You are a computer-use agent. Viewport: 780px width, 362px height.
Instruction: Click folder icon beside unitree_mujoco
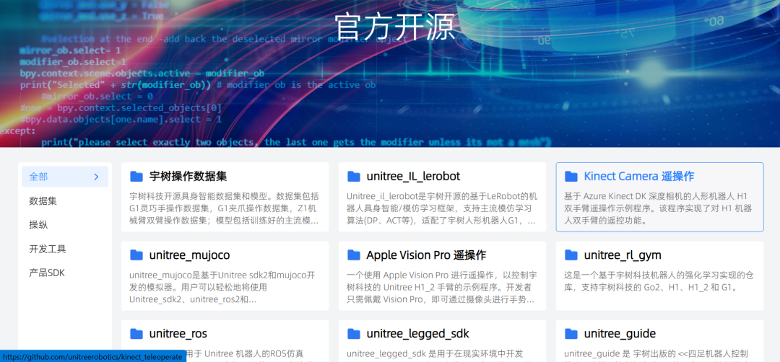[x=136, y=255]
